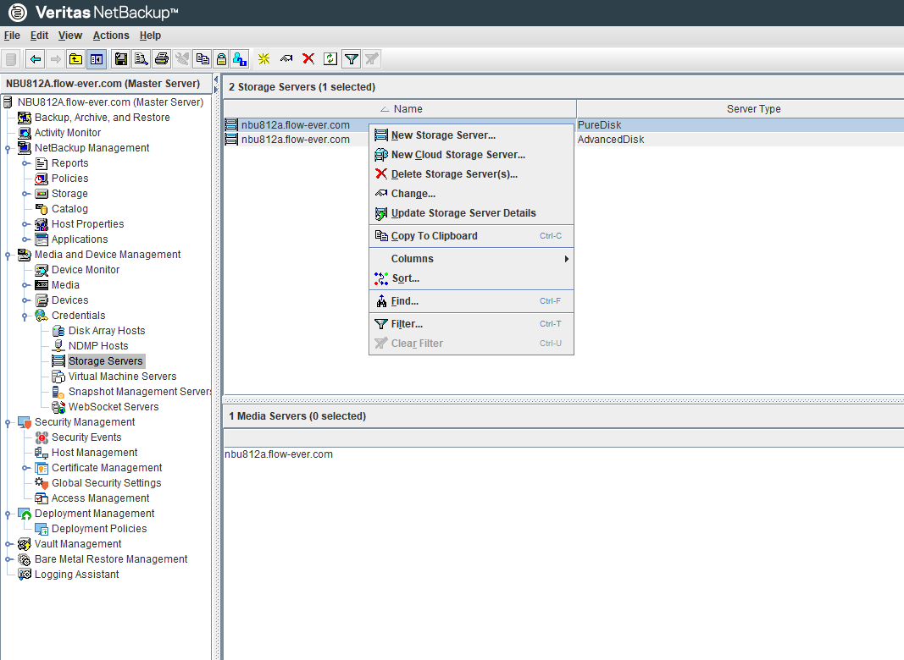The image size is (904, 660).
Task: Click the padlock toolbar icon
Action: [221, 58]
